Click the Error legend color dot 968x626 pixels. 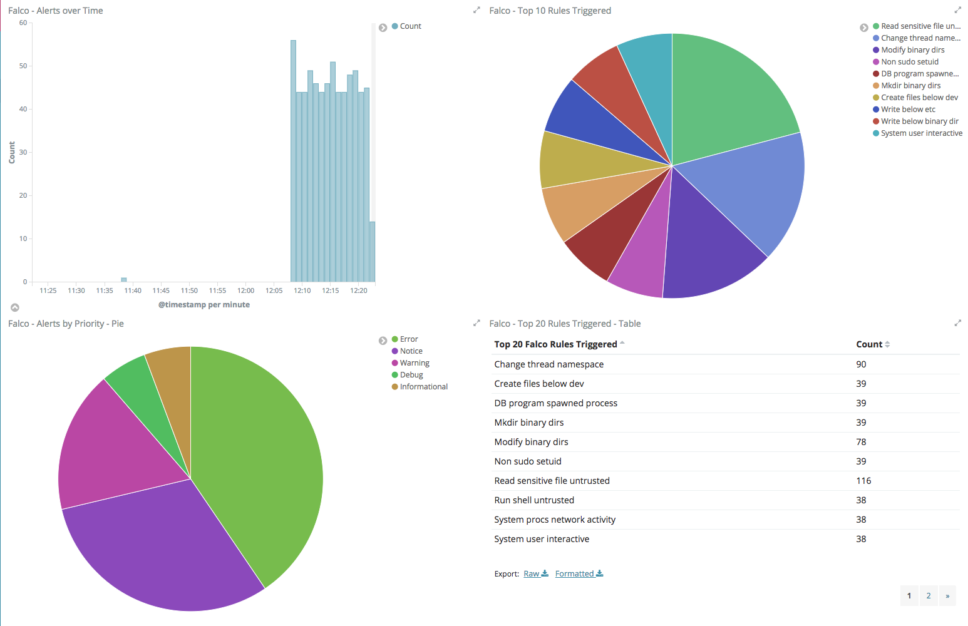coord(395,339)
